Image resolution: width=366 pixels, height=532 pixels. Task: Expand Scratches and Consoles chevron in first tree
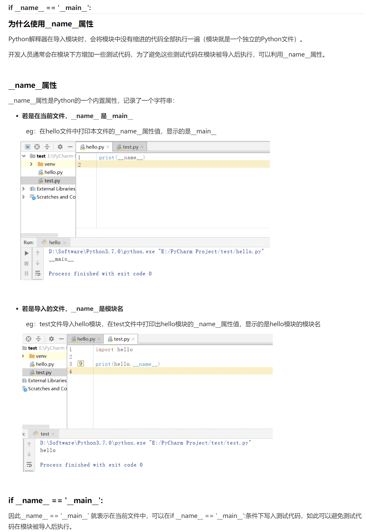tap(24, 197)
